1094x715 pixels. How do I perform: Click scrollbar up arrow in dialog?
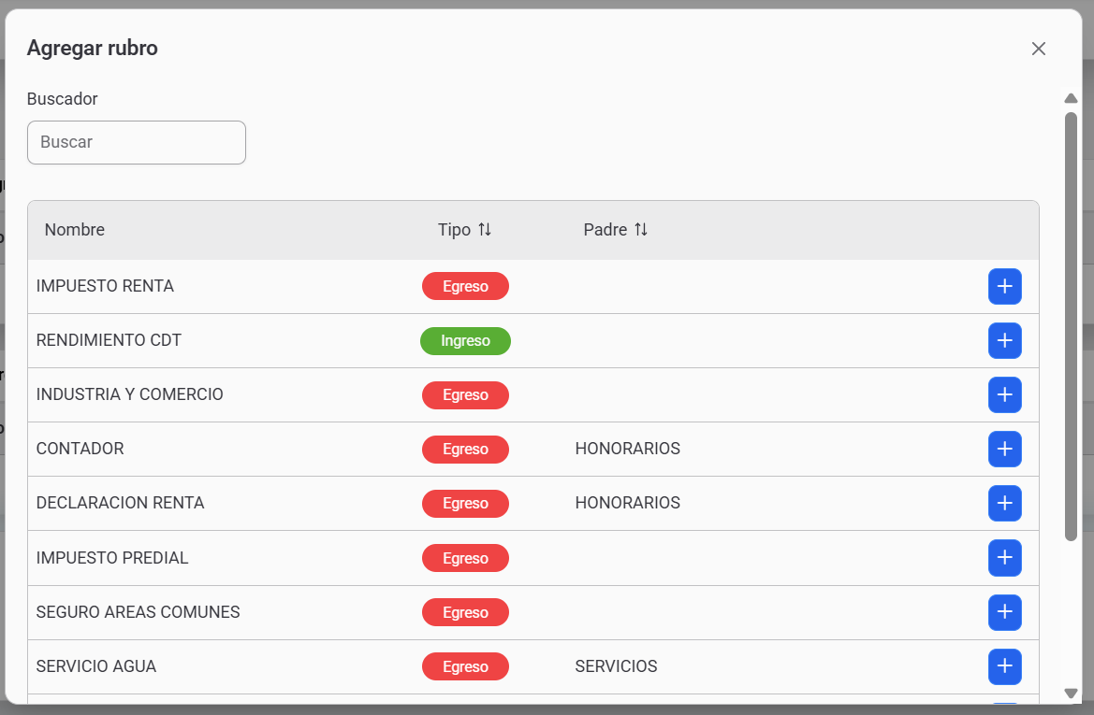click(x=1071, y=99)
